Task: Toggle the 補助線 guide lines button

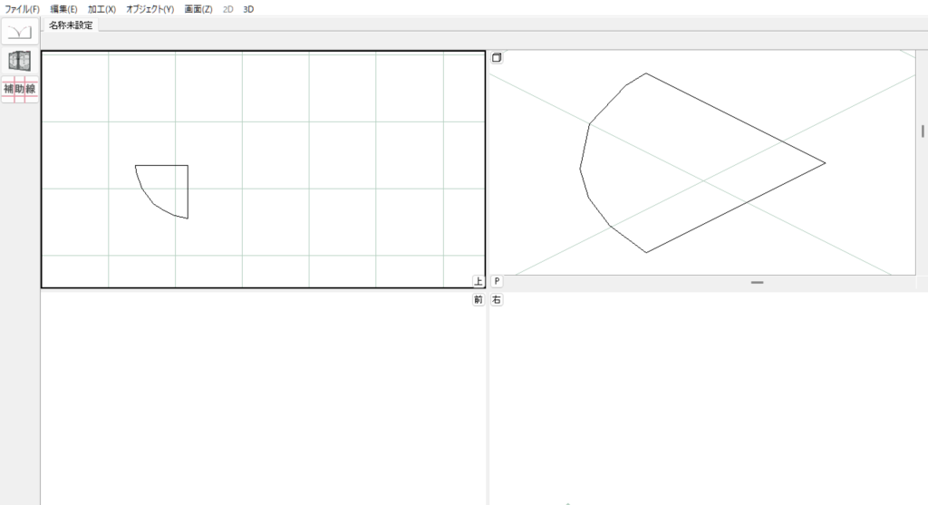Action: 19,89
